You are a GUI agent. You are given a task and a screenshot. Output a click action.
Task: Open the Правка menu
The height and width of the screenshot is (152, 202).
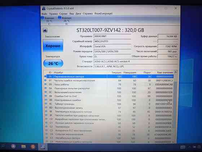pyautogui.click(x=53, y=14)
